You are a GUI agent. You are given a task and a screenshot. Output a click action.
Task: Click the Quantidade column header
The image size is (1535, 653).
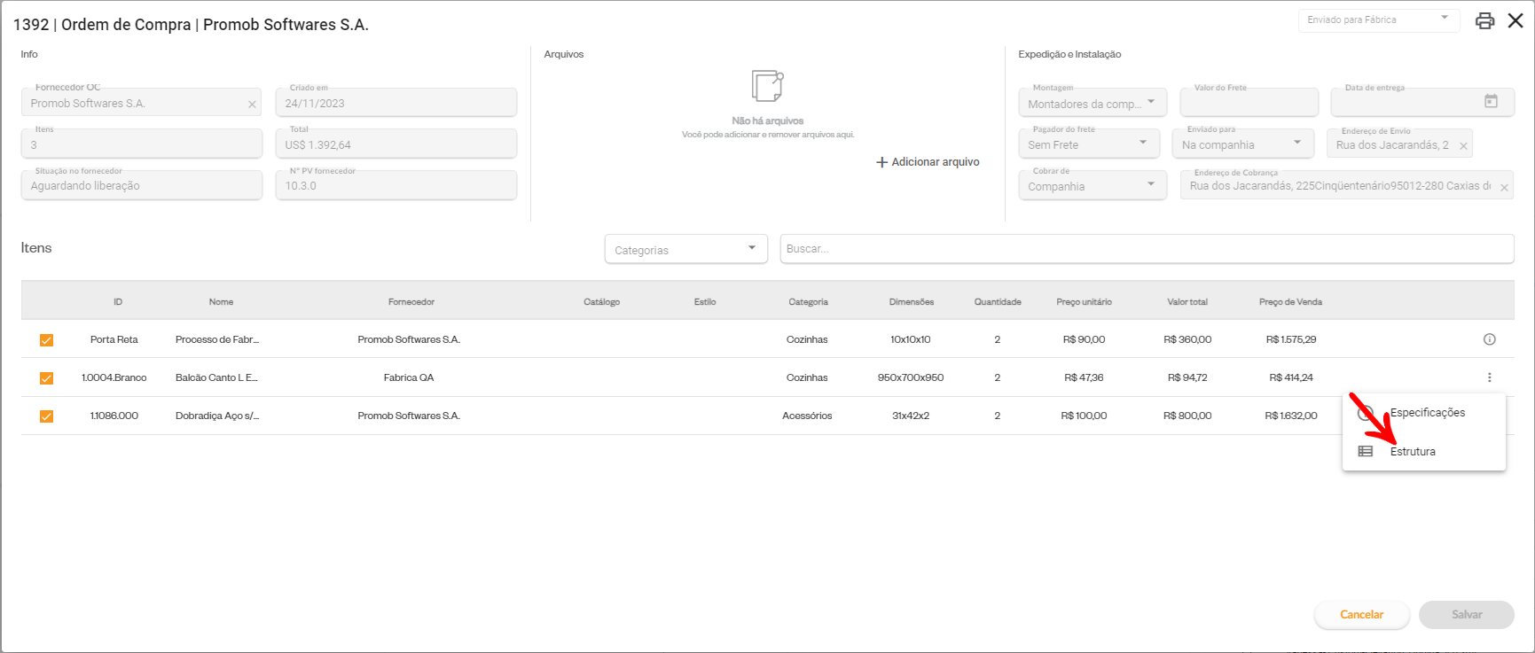(998, 302)
